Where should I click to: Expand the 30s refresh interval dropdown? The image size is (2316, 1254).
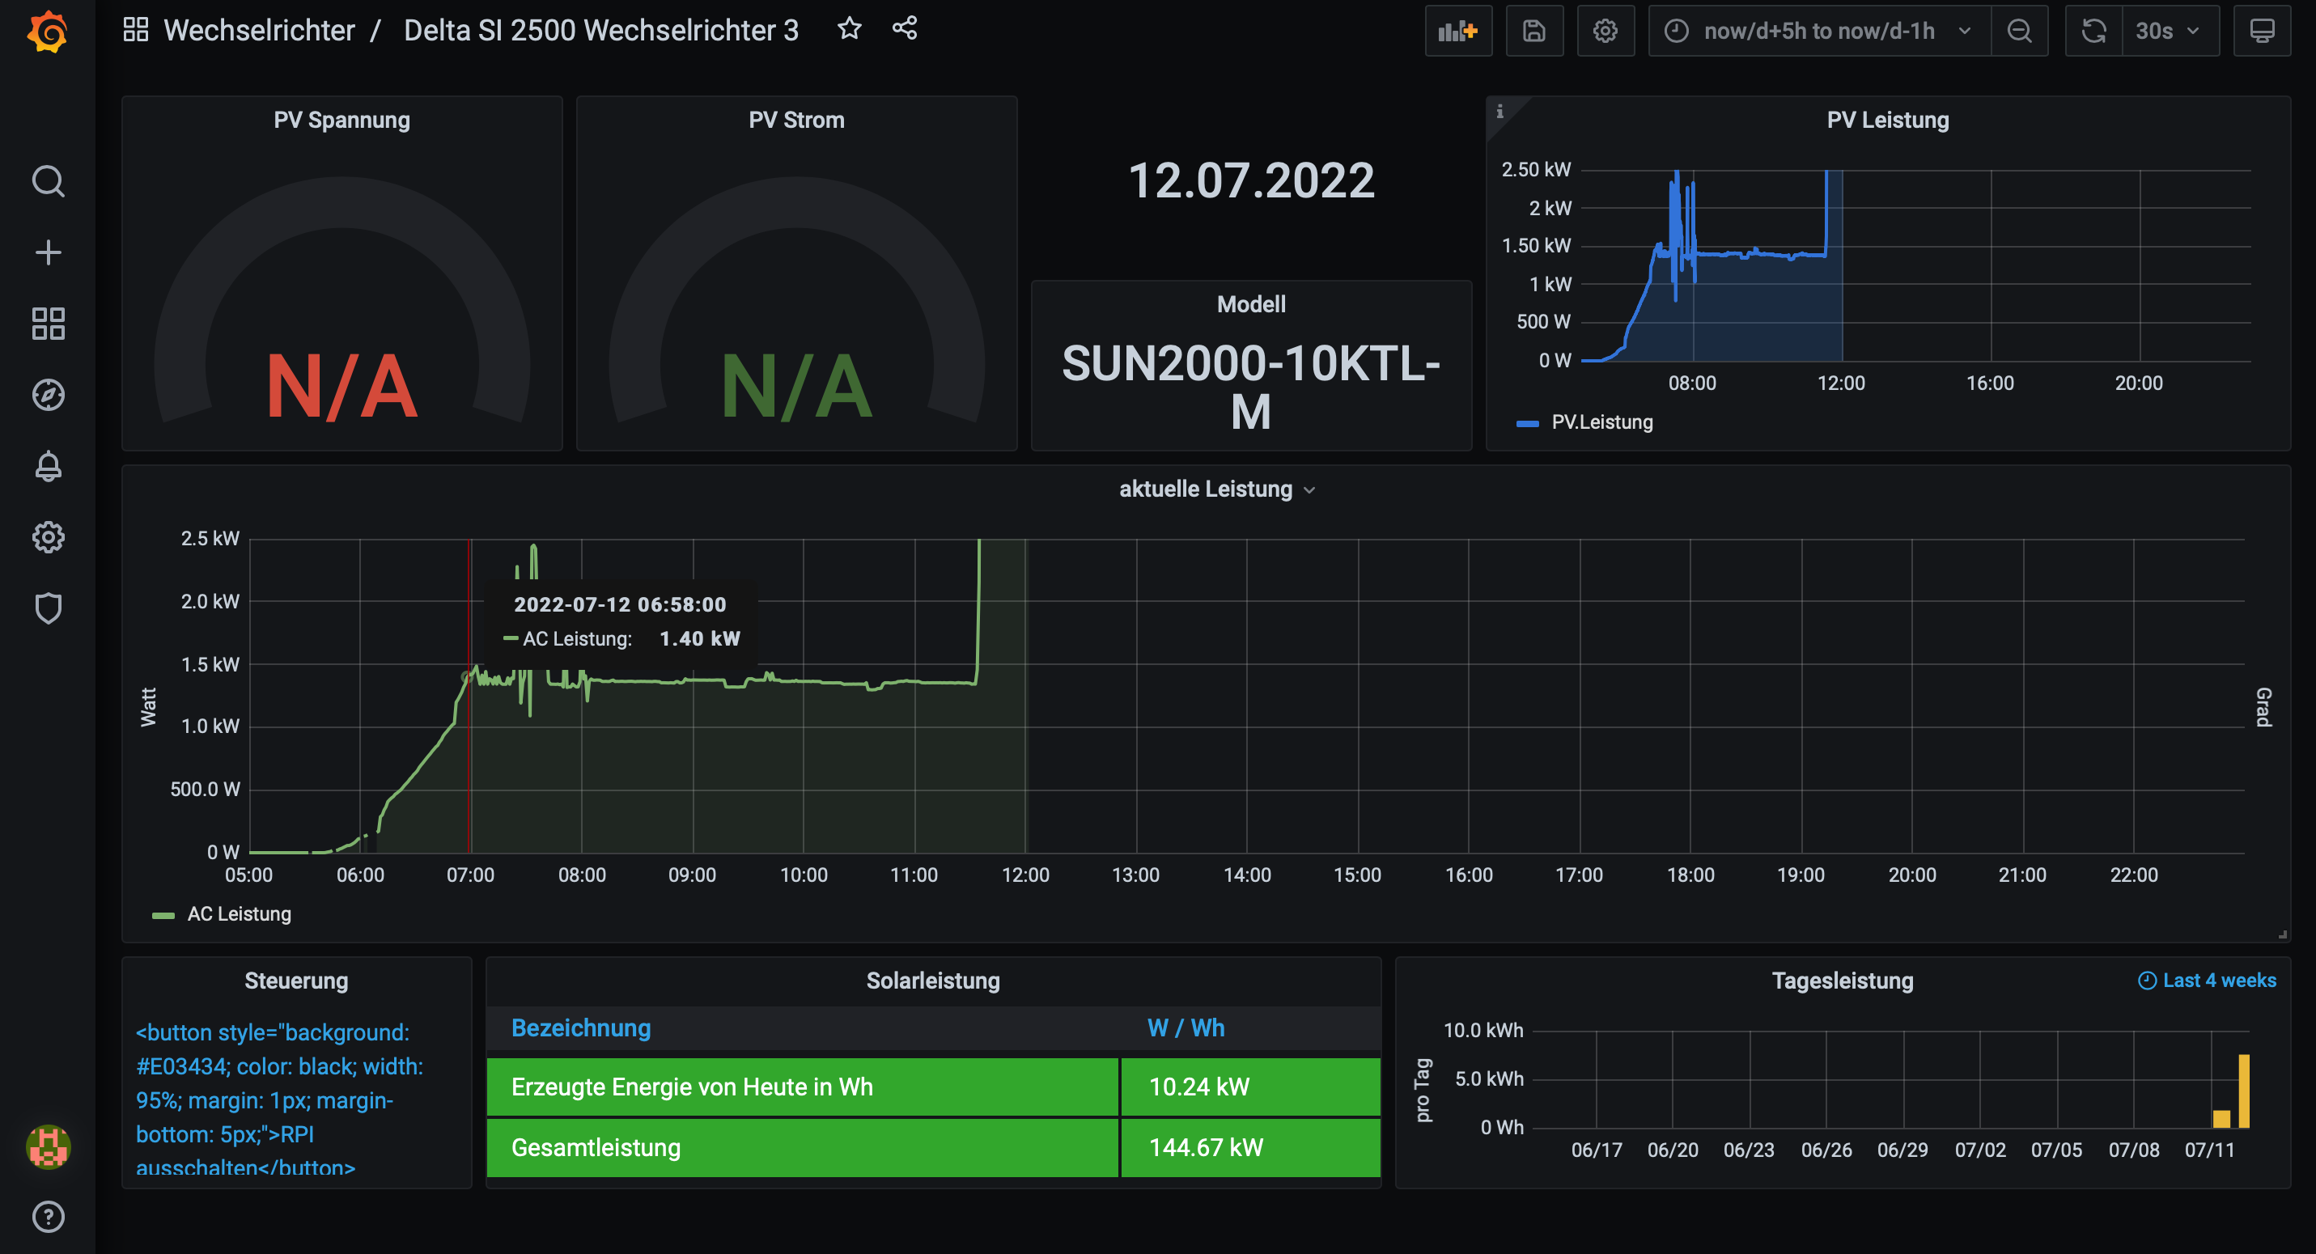(2170, 32)
